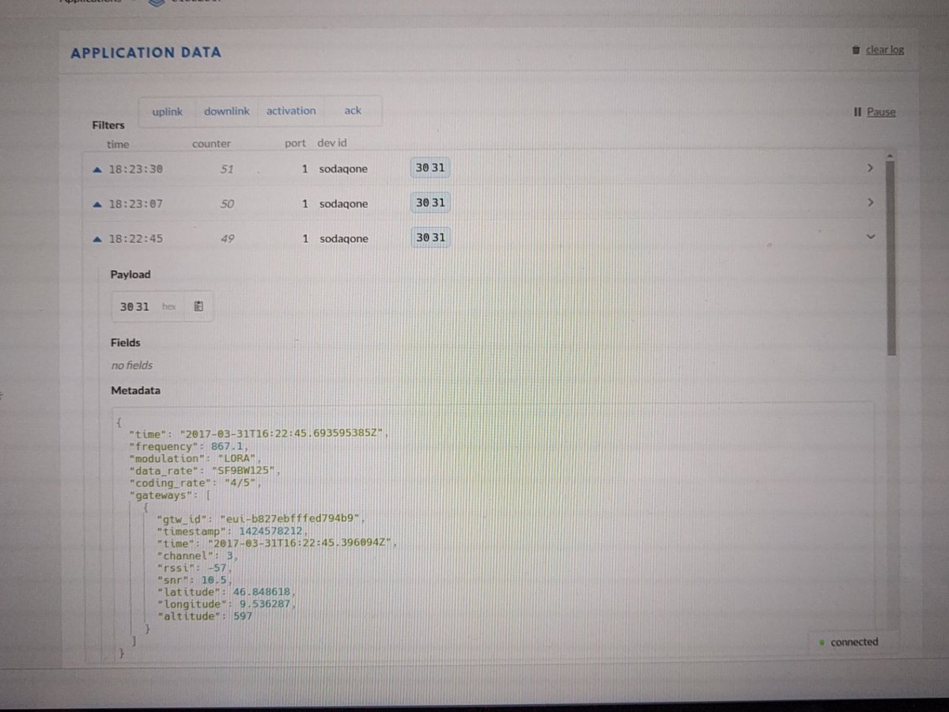Click payload badge in counter 49 row
This screenshot has width=949, height=712.
pyautogui.click(x=430, y=237)
